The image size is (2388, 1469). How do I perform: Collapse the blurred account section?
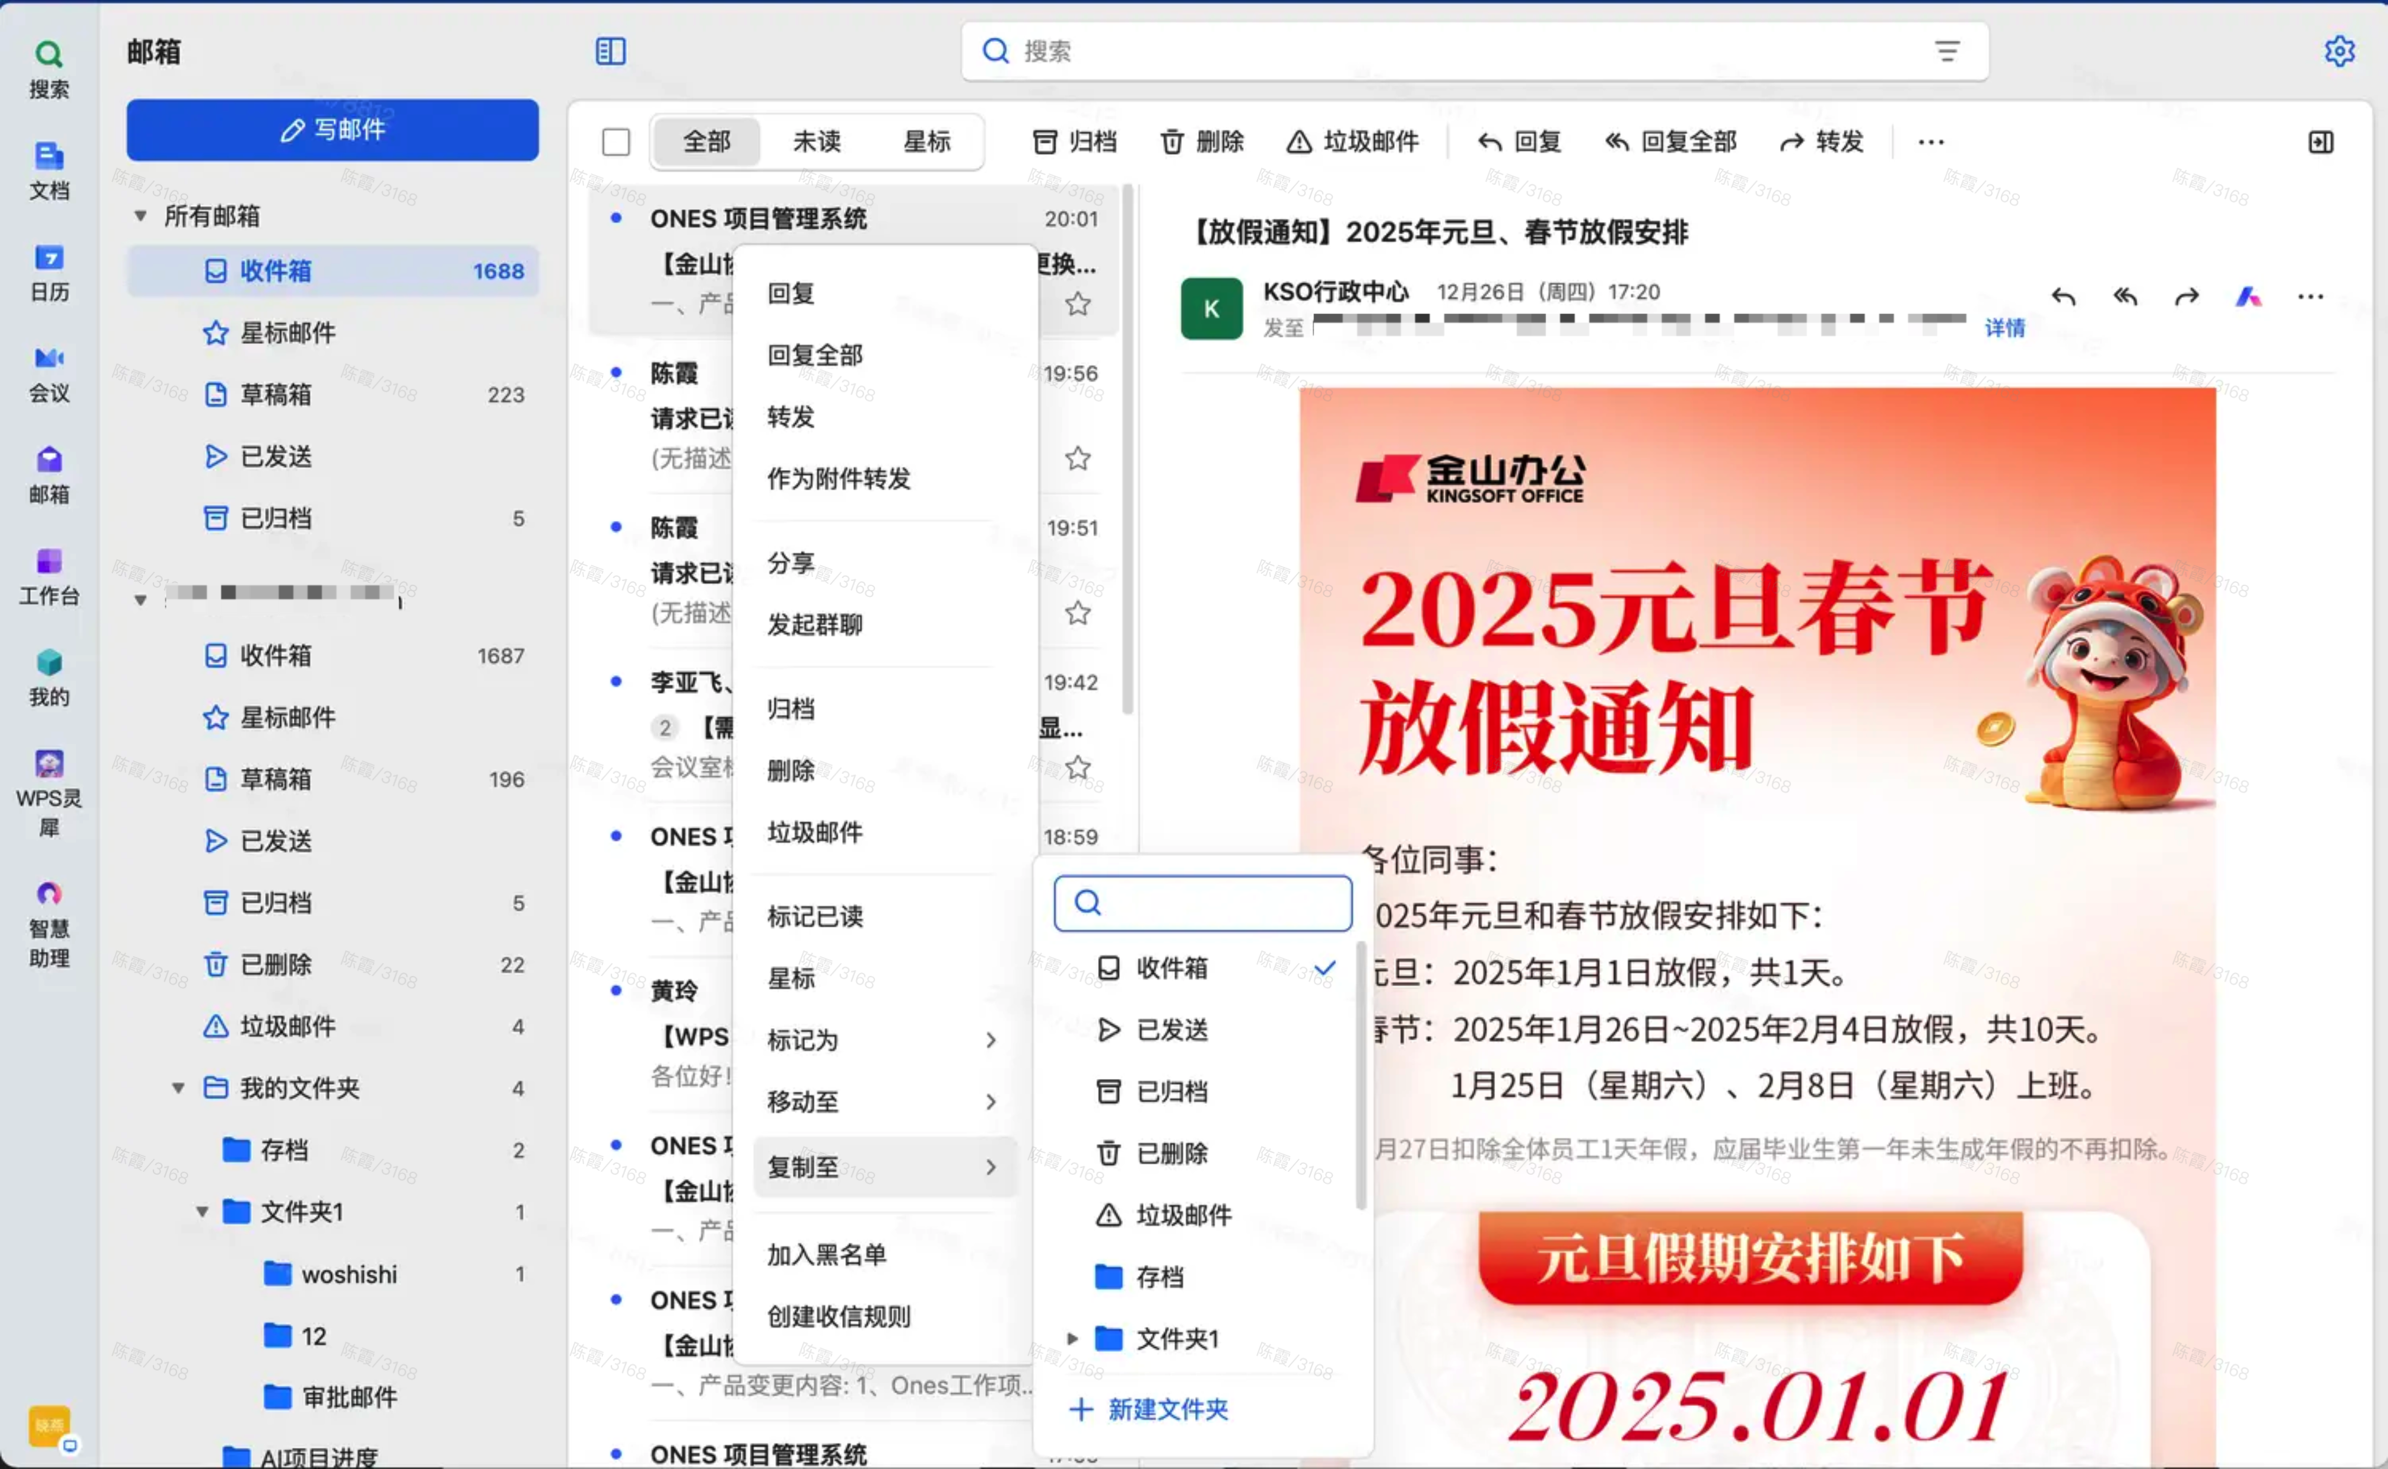pyautogui.click(x=141, y=599)
